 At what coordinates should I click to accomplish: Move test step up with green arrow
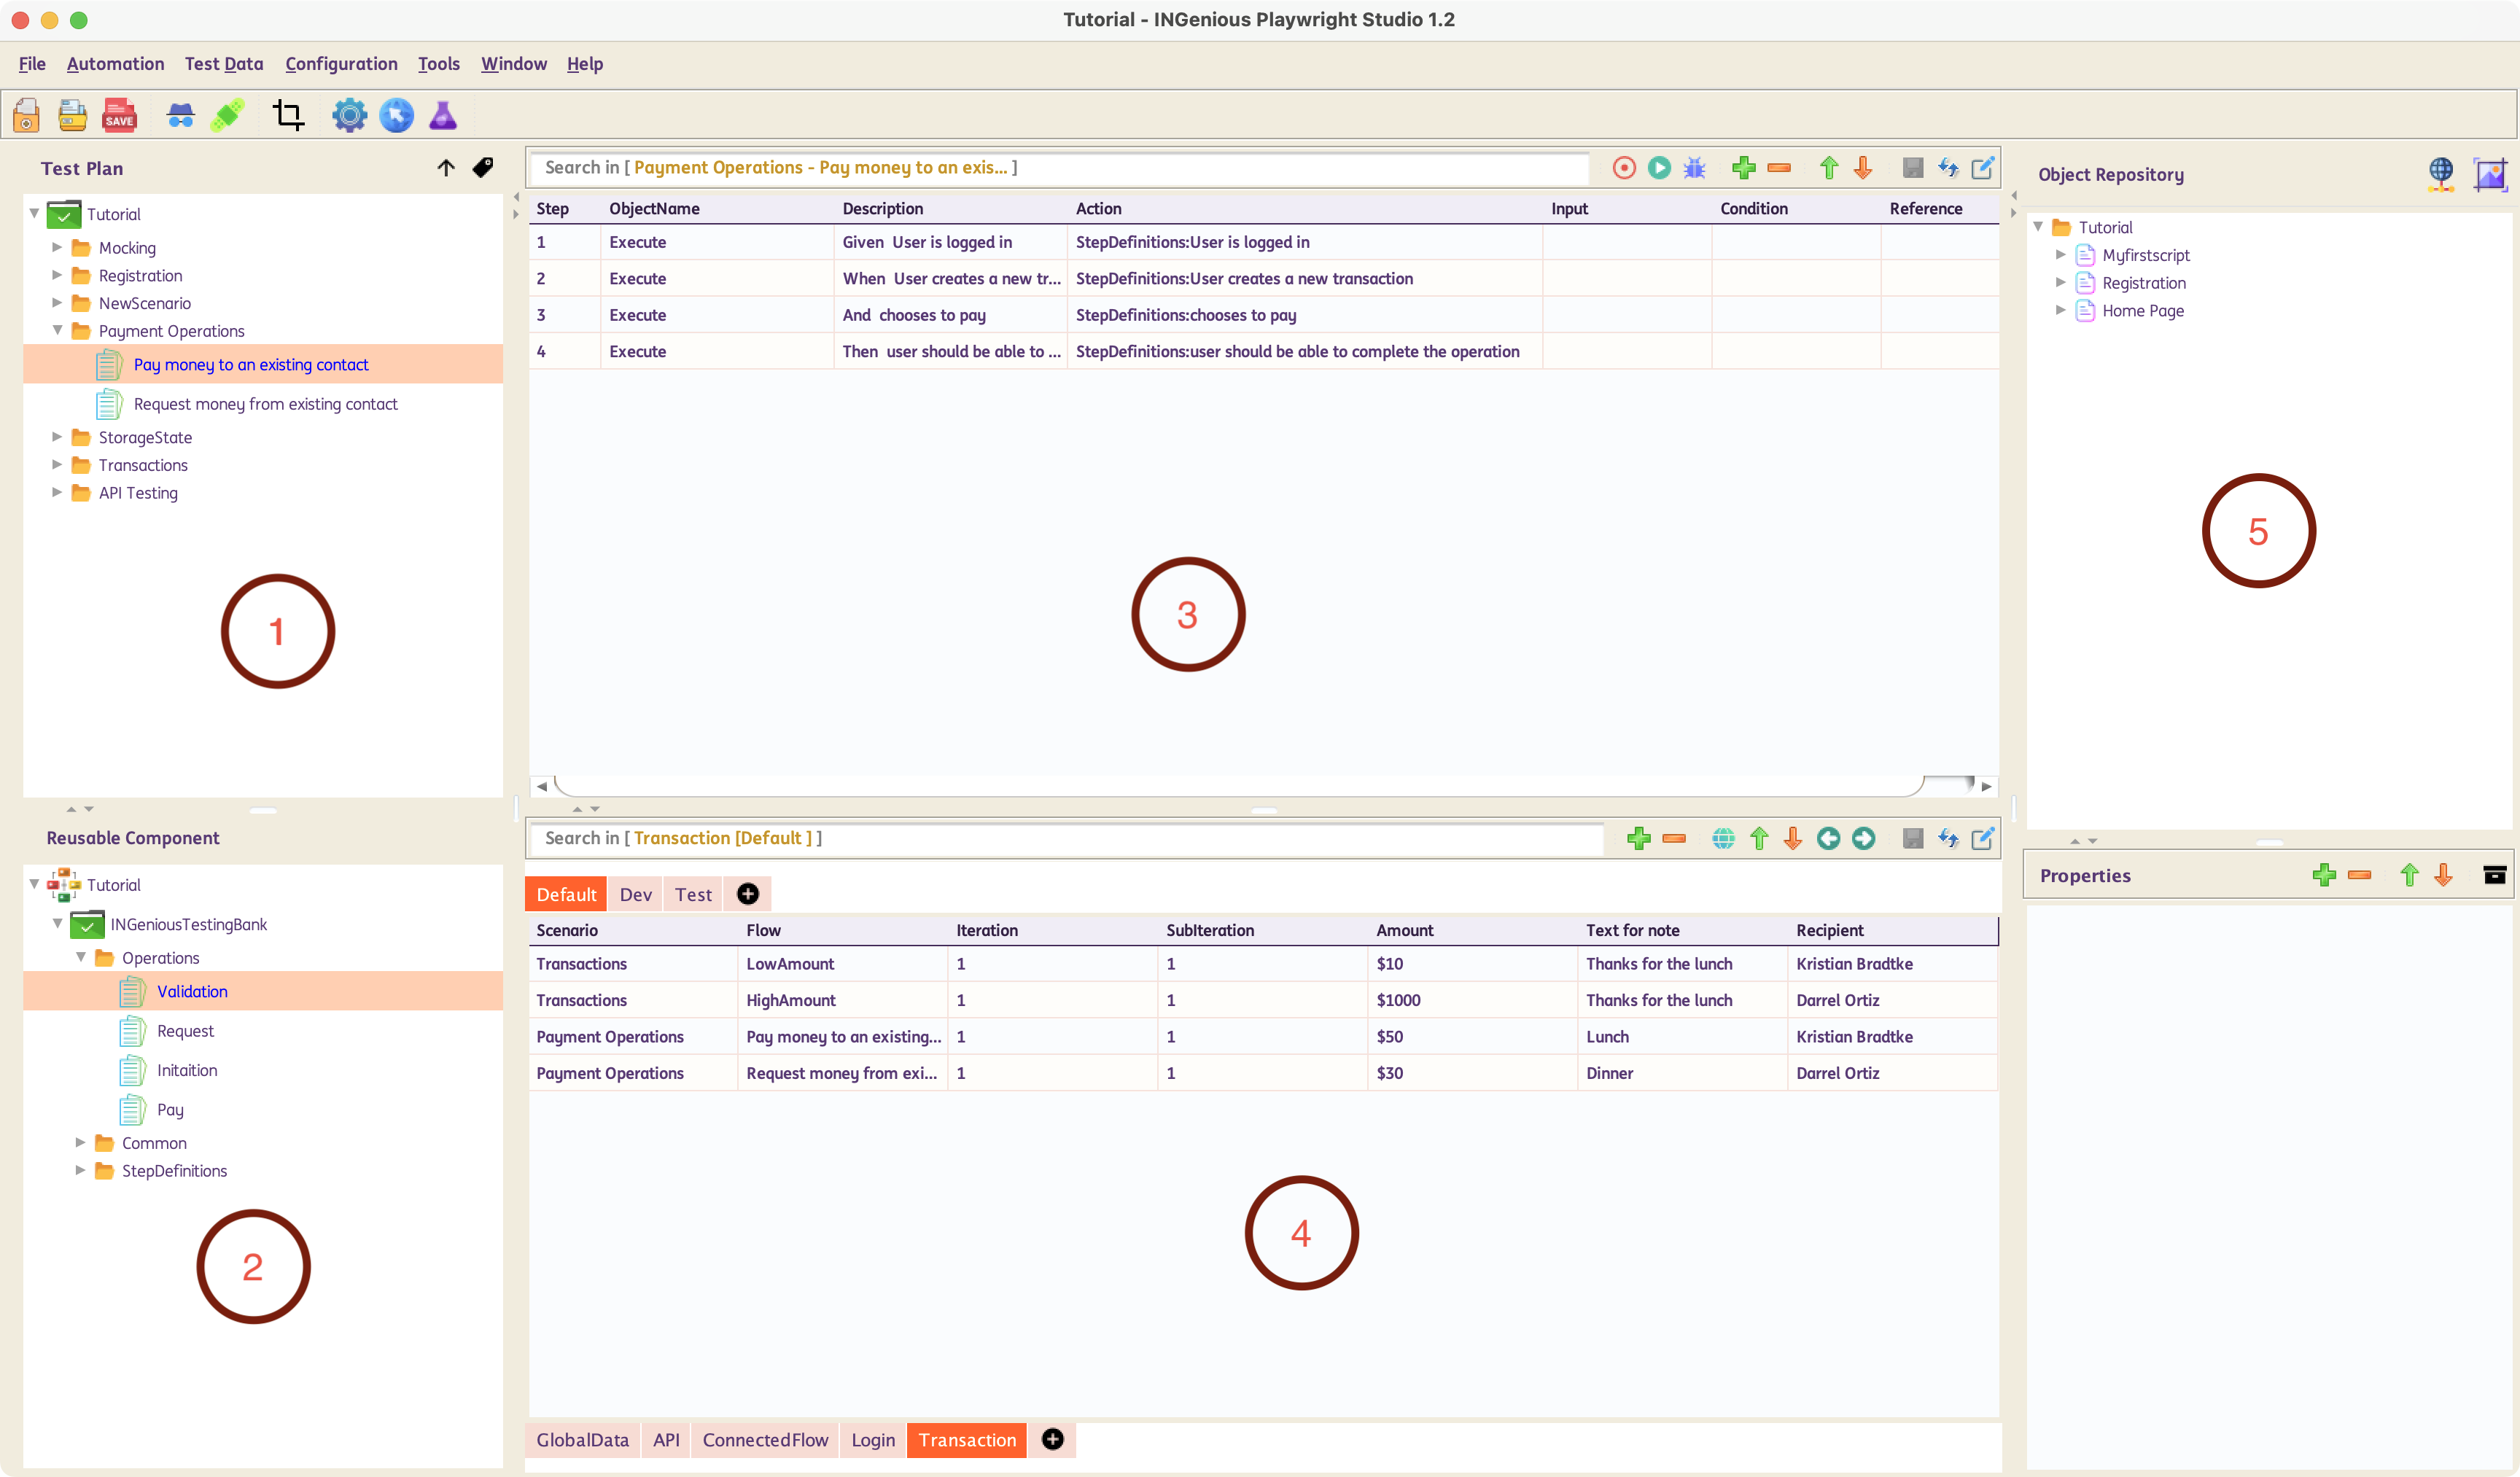tap(1829, 167)
